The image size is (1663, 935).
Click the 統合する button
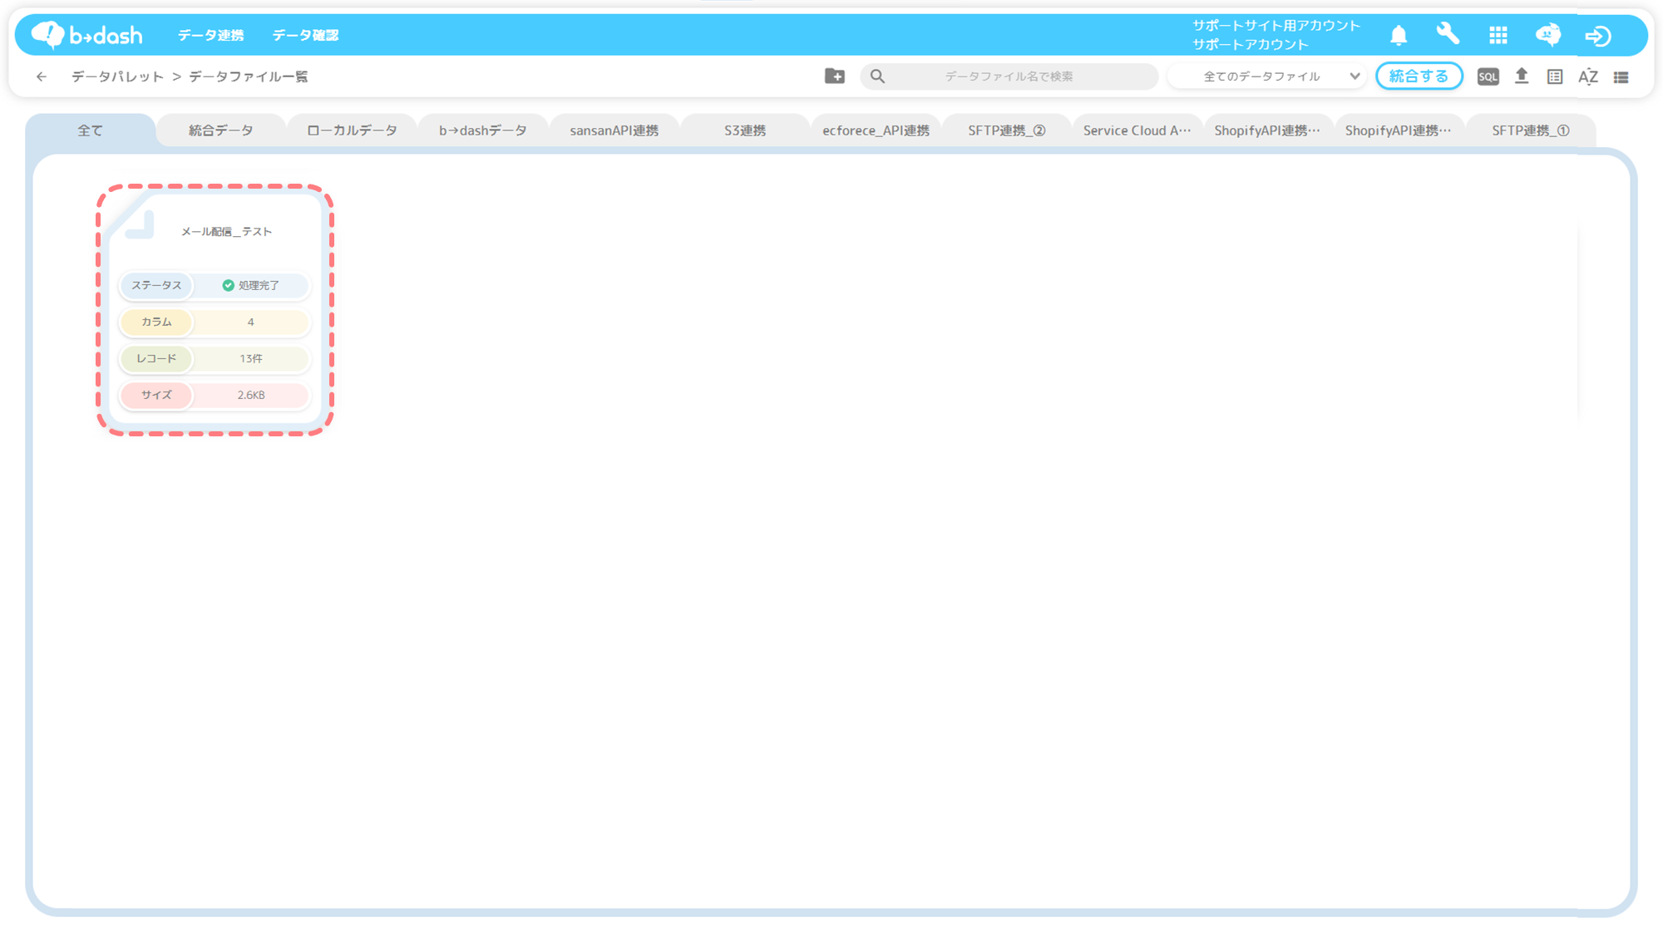point(1419,76)
